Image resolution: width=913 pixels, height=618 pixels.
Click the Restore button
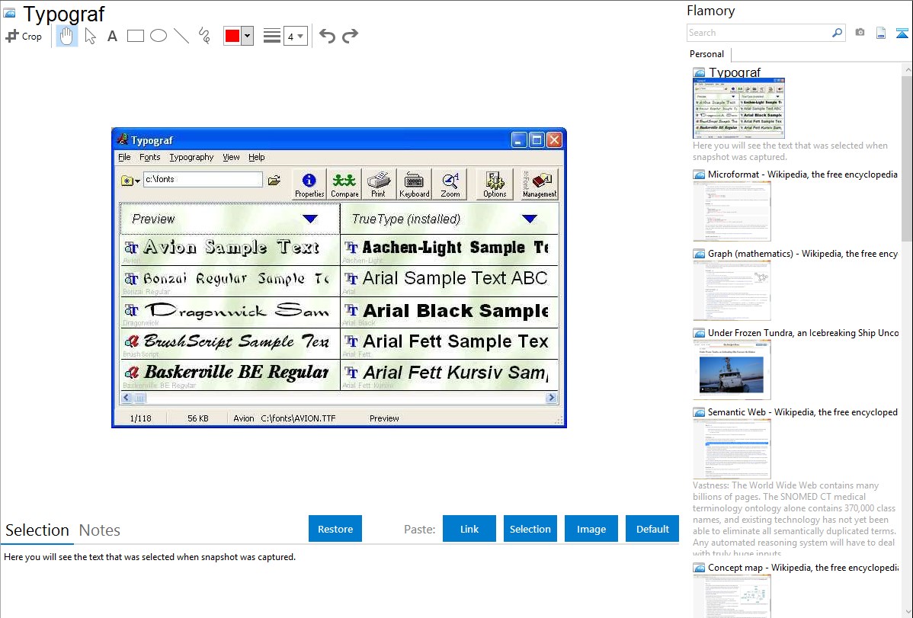335,529
